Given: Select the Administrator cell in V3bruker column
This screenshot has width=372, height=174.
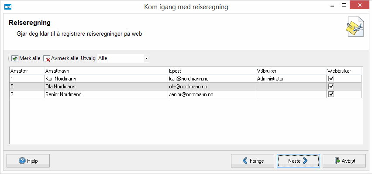Looking at the screenshot, I should [290, 79].
